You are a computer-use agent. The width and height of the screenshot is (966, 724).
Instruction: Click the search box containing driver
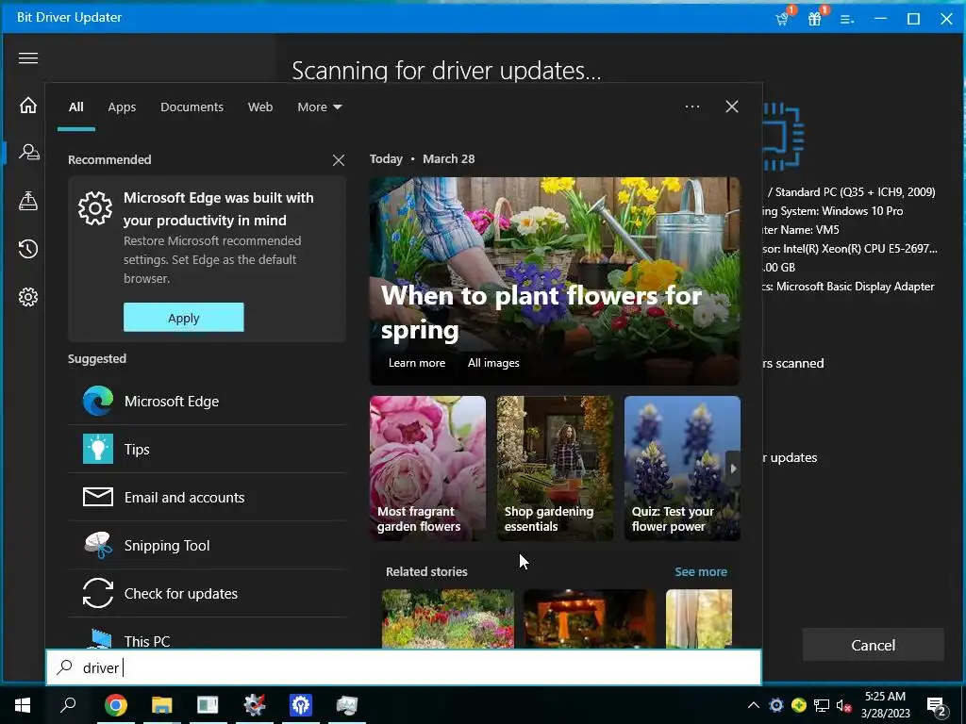[x=404, y=667]
